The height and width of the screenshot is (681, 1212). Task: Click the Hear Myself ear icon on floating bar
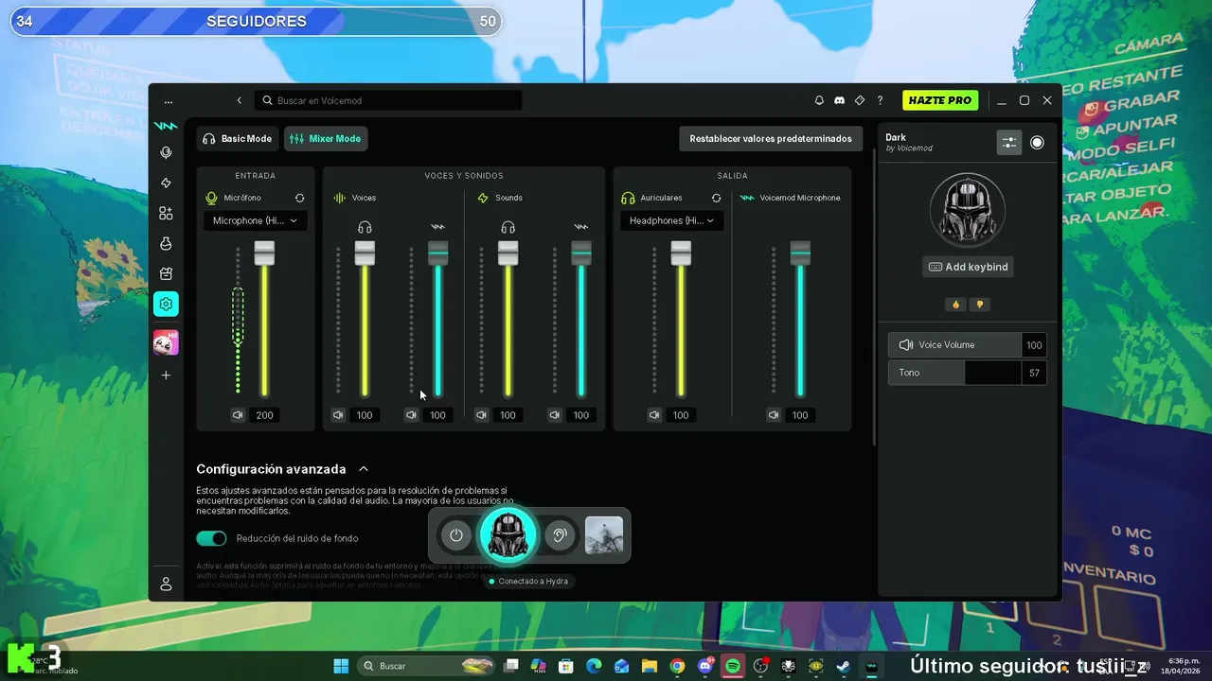point(560,535)
